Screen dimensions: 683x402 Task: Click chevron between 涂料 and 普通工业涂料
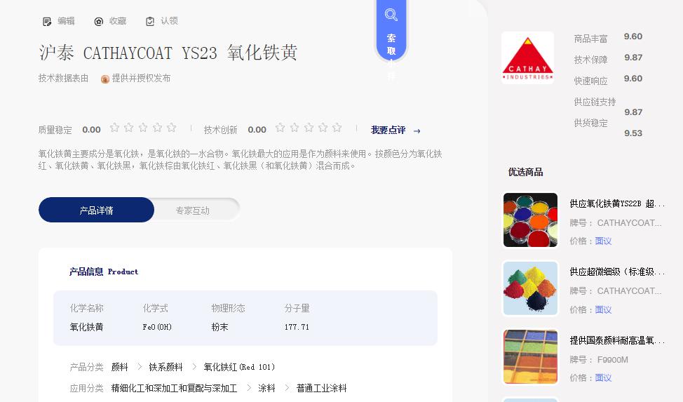(287, 387)
